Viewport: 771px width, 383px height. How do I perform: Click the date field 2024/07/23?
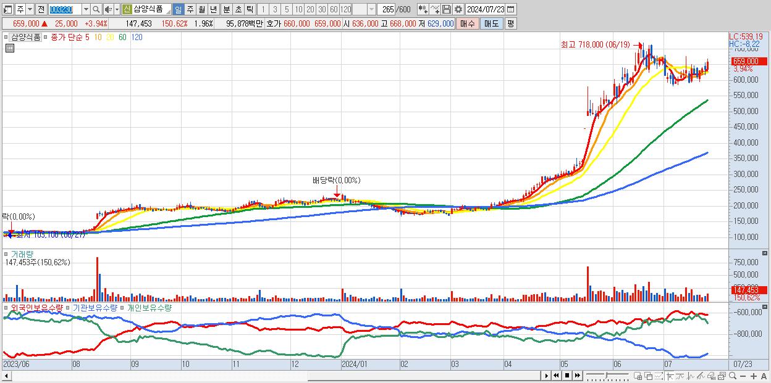486,9
